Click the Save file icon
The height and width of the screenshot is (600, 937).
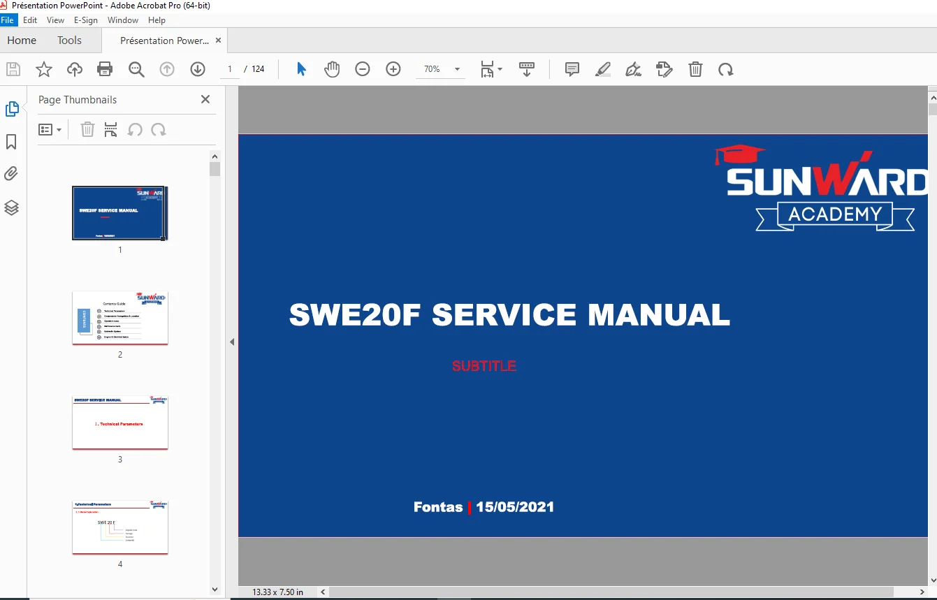coord(13,69)
